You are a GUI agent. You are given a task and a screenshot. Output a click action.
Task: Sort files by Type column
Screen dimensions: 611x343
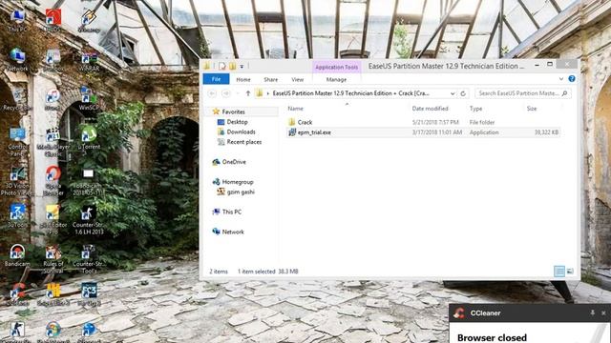coord(475,109)
